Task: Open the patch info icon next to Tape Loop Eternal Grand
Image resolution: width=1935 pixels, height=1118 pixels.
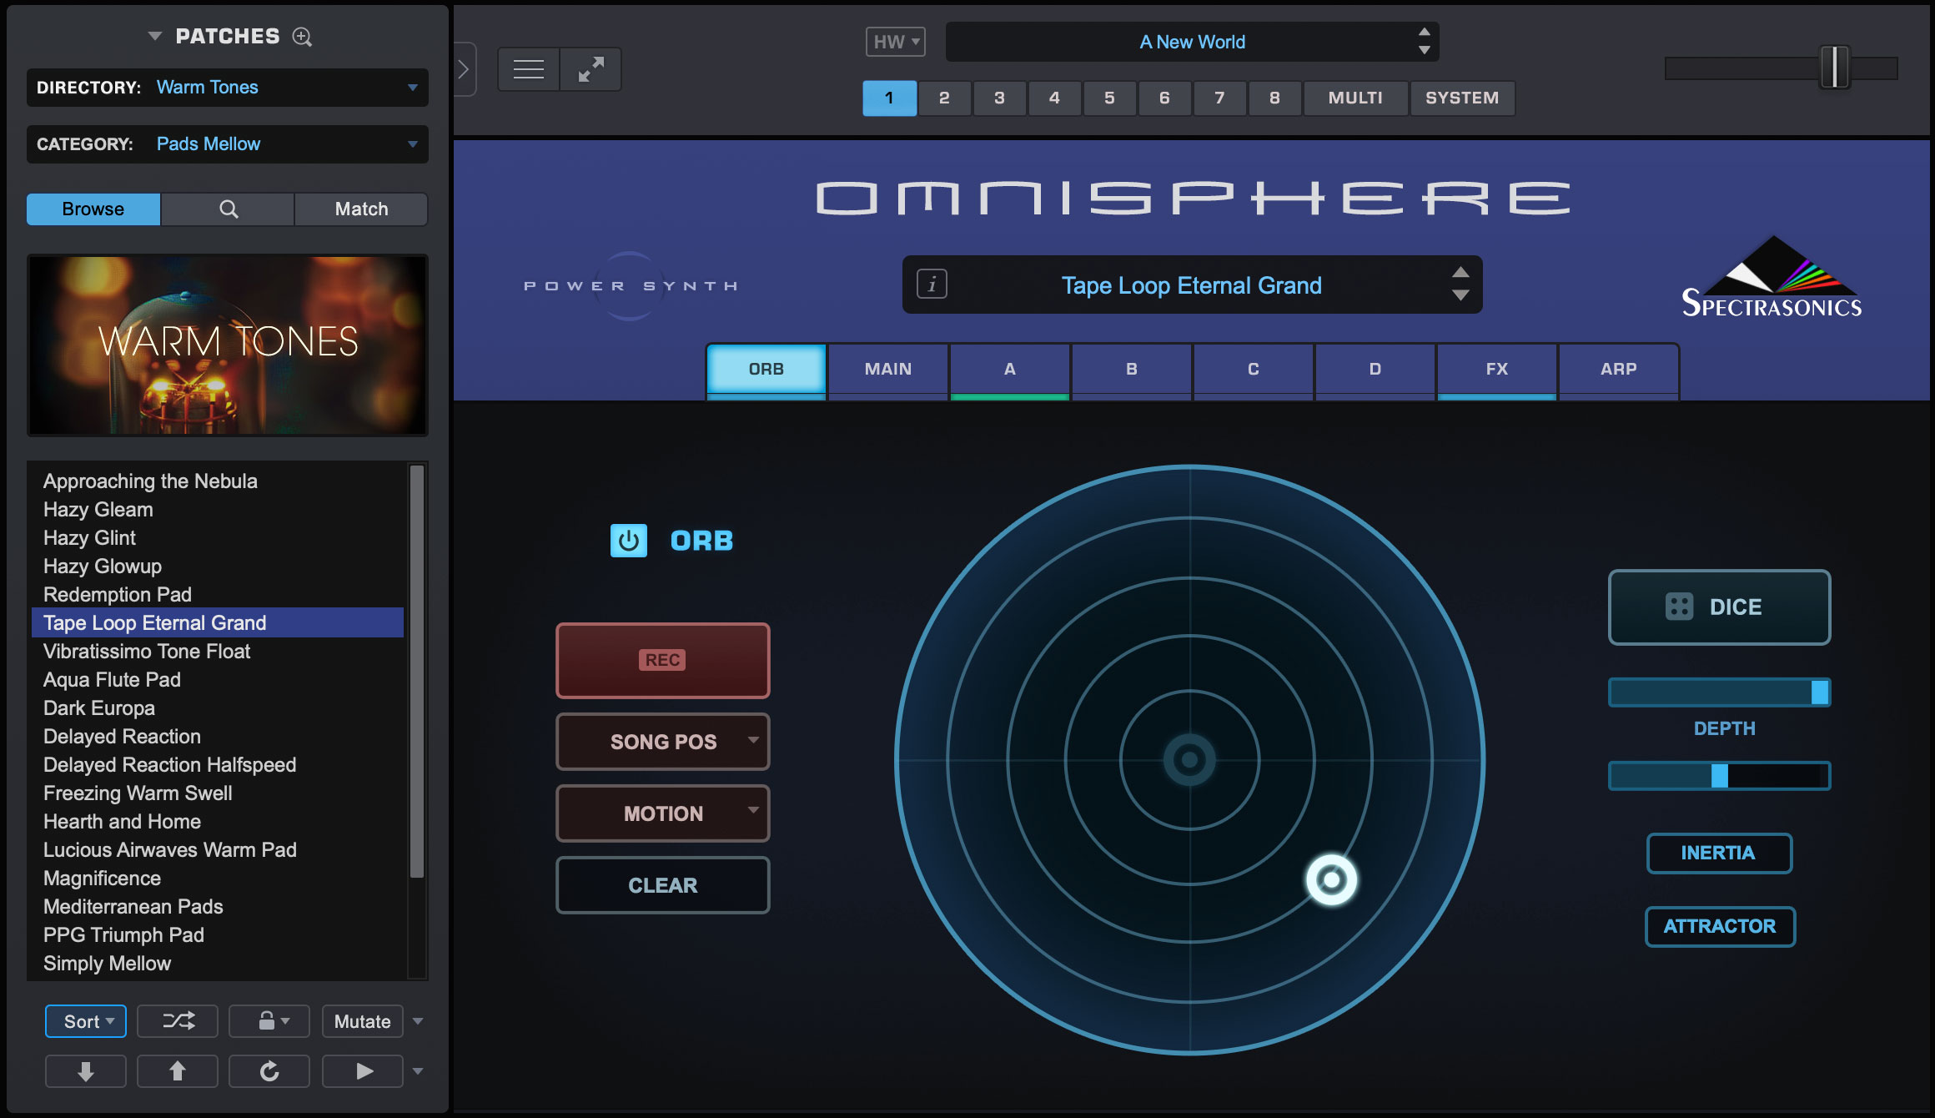Action: point(932,285)
